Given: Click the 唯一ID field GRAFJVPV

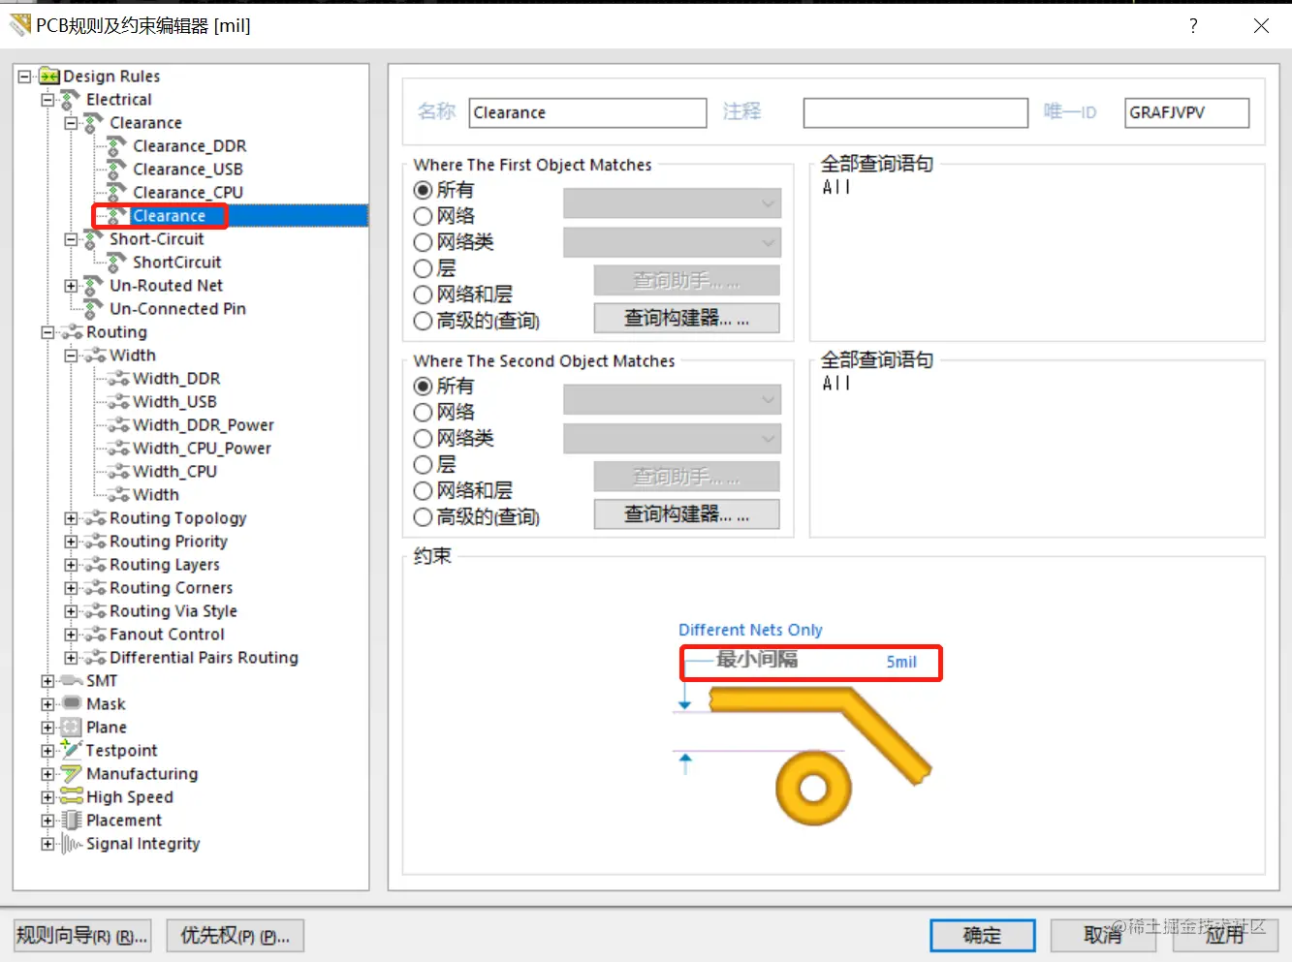Looking at the screenshot, I should 1186,113.
